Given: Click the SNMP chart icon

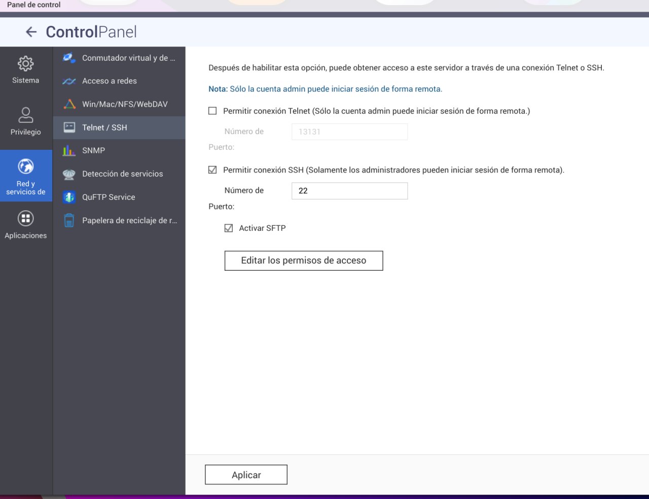Looking at the screenshot, I should 69,150.
